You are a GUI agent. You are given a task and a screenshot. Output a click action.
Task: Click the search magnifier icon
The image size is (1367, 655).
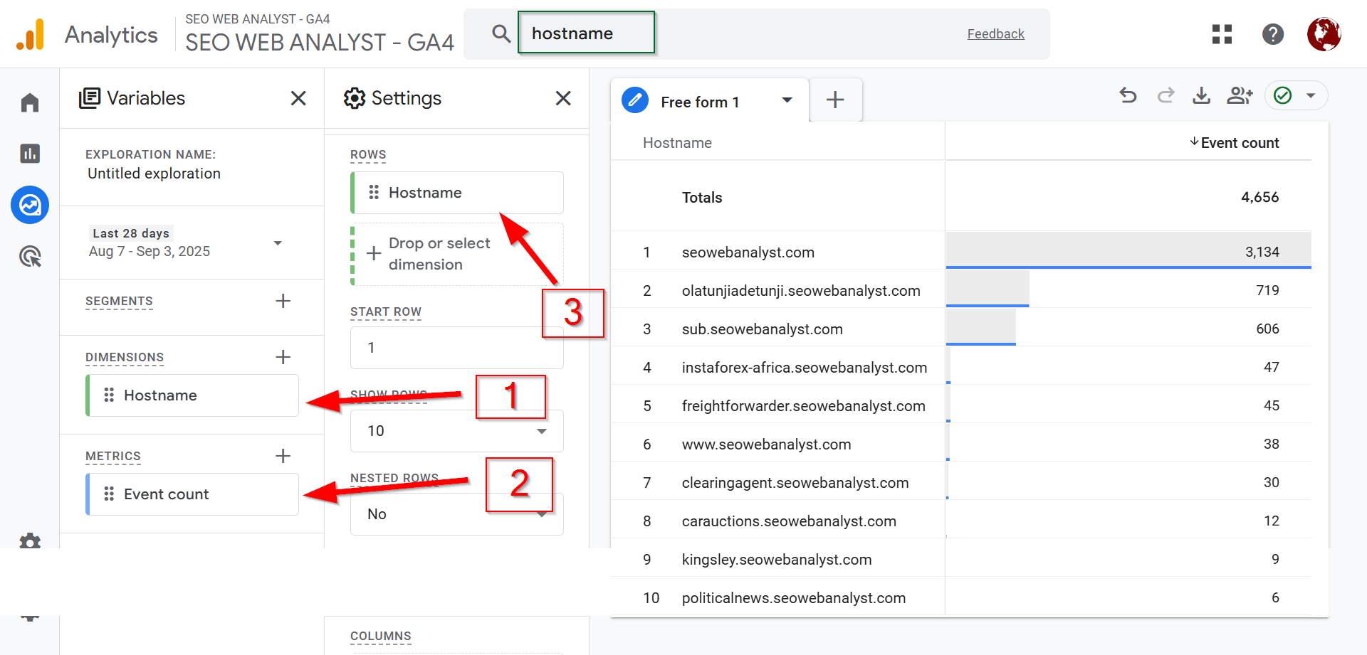click(501, 33)
